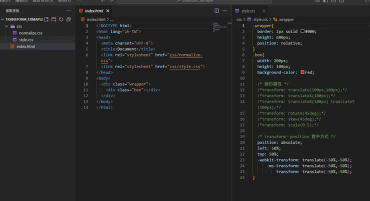Open explorer panel more actions menu

pyautogui.click(x=68, y=10)
